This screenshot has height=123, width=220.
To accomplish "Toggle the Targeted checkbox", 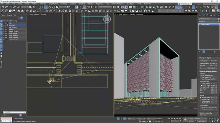I will 201,61.
